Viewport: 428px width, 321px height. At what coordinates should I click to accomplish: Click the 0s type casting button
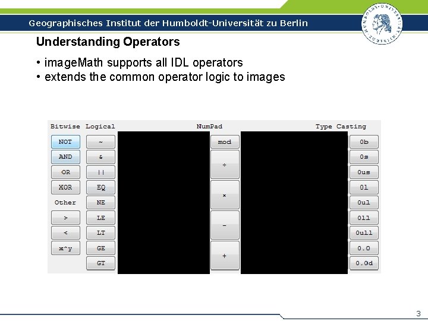[364, 157]
